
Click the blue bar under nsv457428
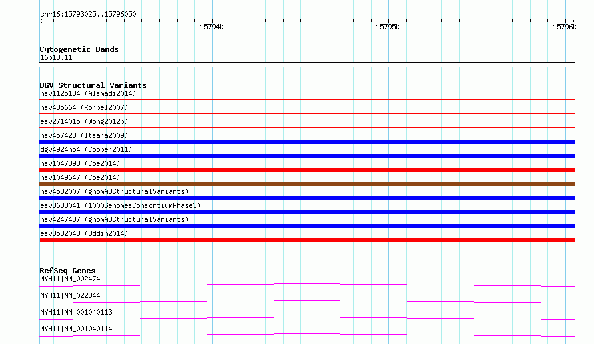pyautogui.click(x=307, y=142)
